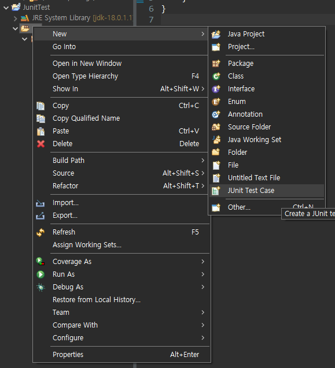Collapse the open source folder node

coord(15,29)
